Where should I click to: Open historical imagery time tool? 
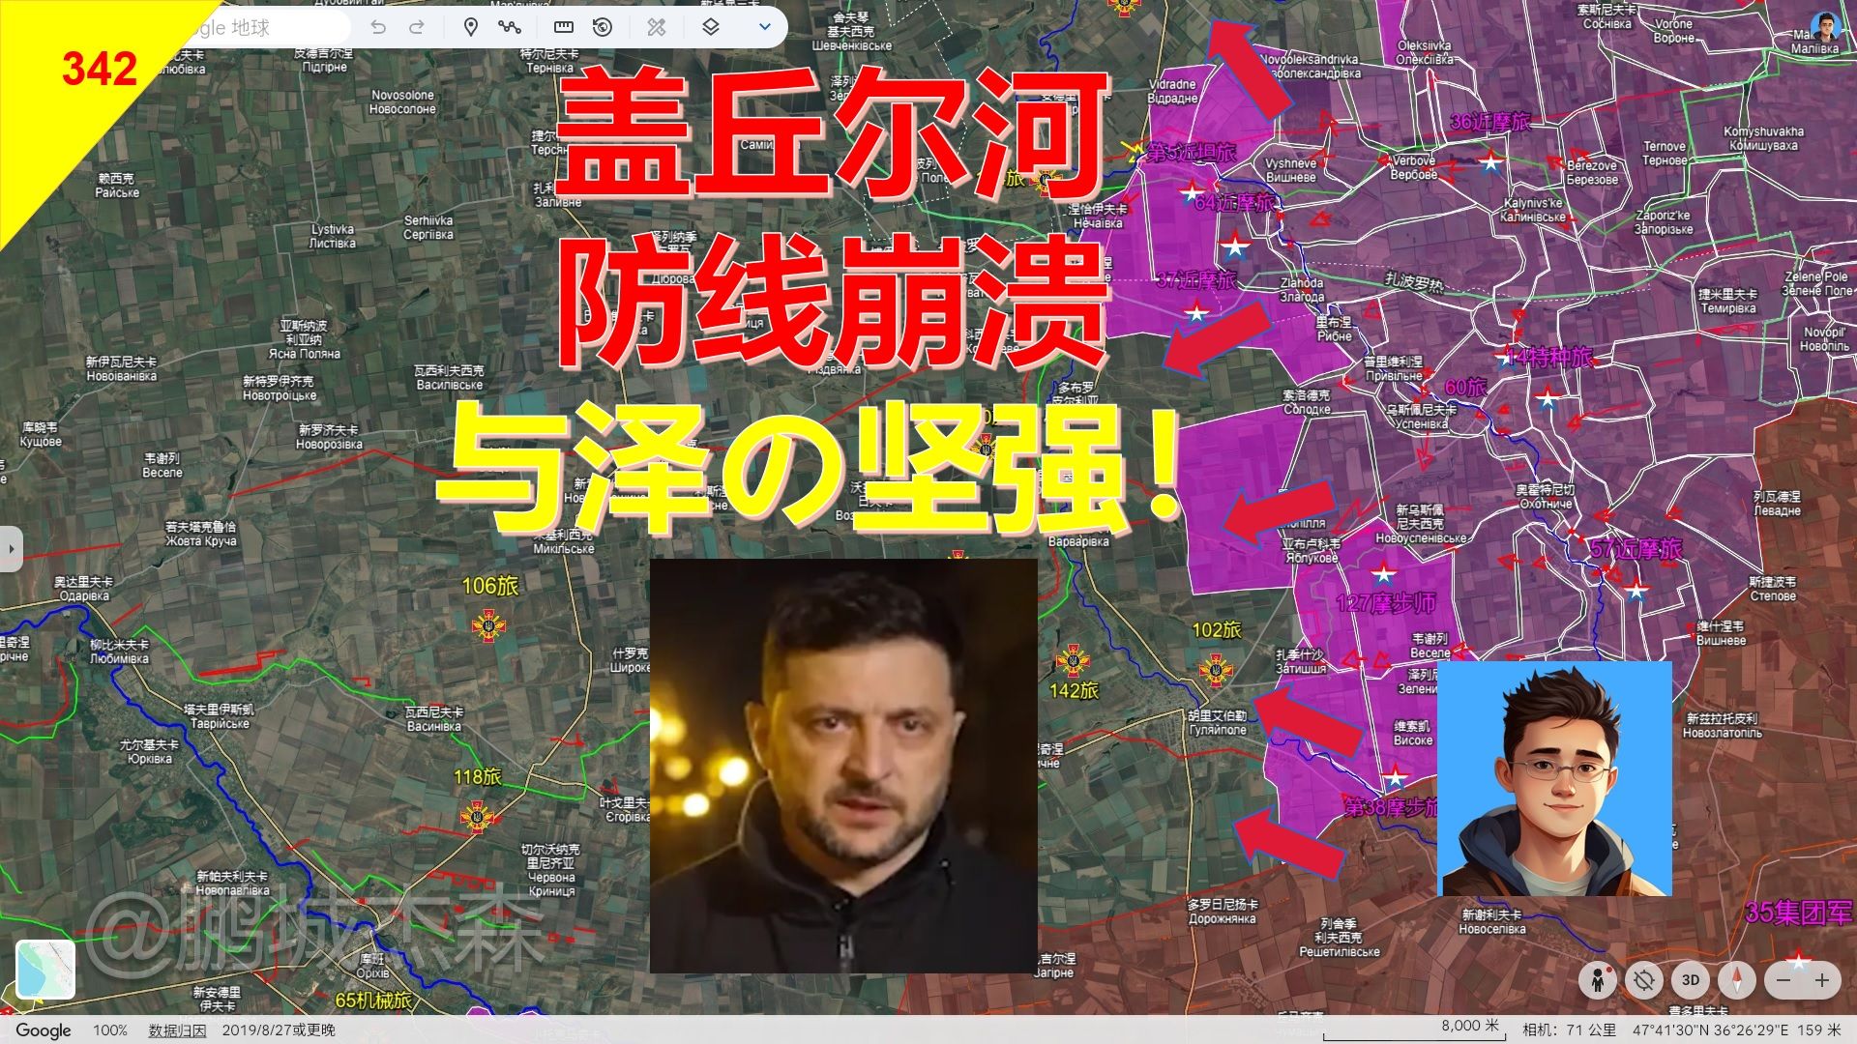pyautogui.click(x=603, y=27)
